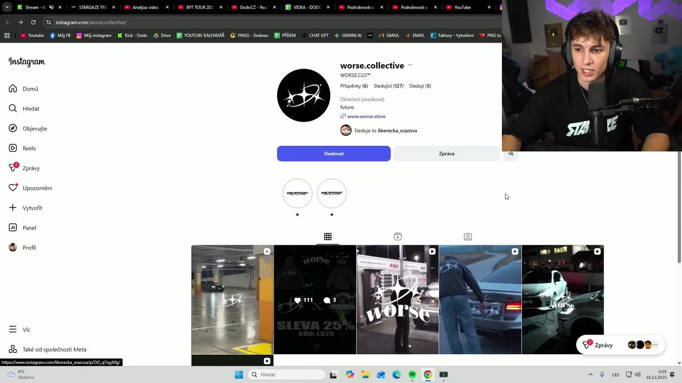The image size is (682, 383).
Task: Open Hledat search in Instagram sidebar
Action: tap(24, 109)
